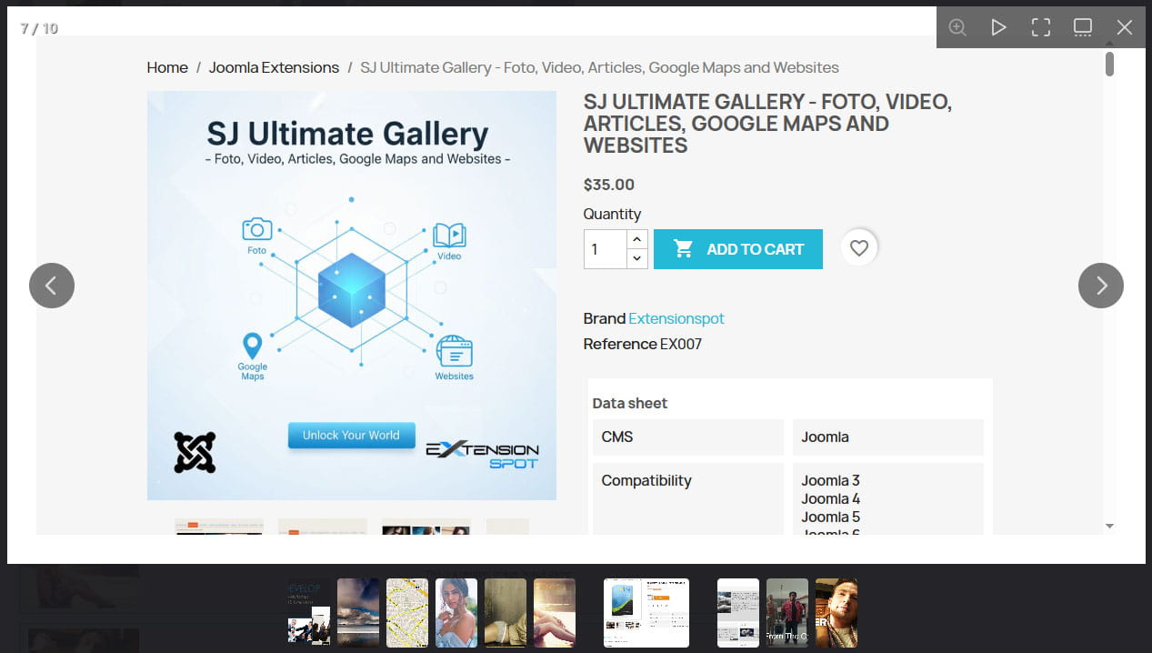This screenshot has width=1152, height=653.
Task: Open the Extensionspot brand link
Action: pos(676,318)
